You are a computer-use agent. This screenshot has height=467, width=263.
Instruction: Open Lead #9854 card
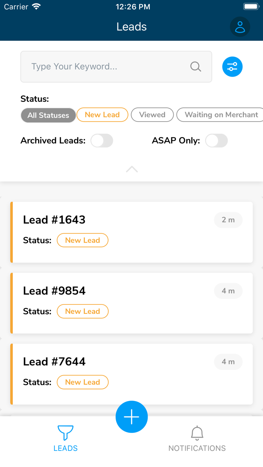131,303
